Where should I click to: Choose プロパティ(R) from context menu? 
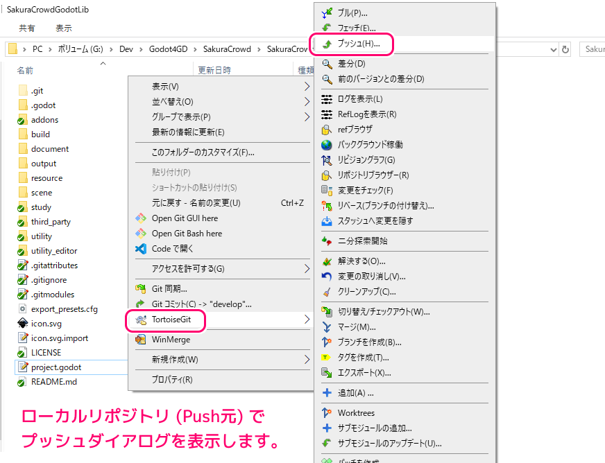tap(172, 379)
